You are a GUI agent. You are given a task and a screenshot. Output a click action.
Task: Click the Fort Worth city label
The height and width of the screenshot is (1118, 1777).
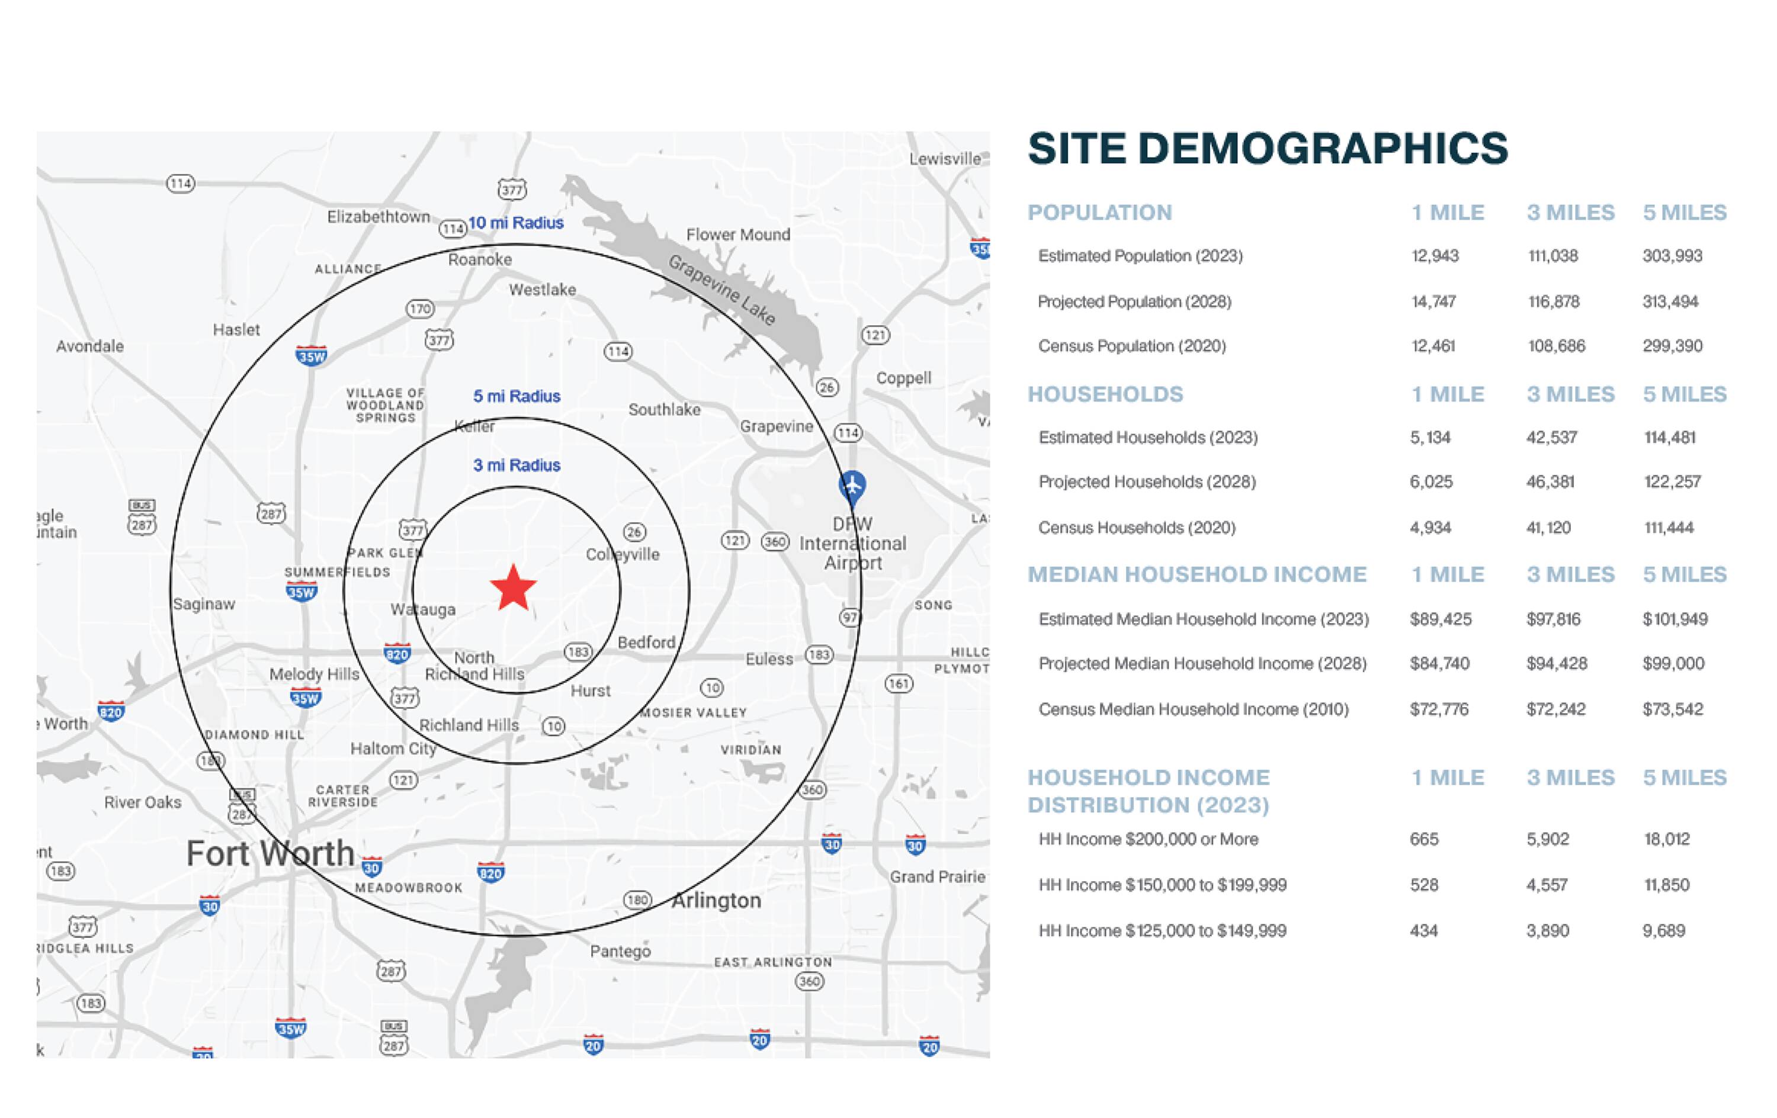click(270, 854)
